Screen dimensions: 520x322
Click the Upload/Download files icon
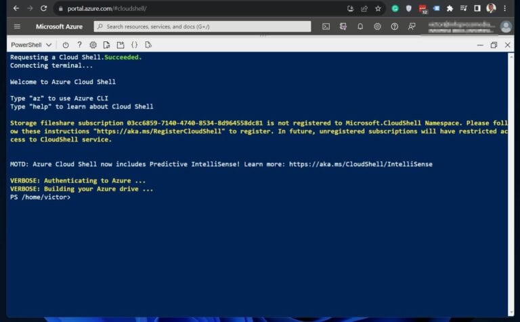106,45
